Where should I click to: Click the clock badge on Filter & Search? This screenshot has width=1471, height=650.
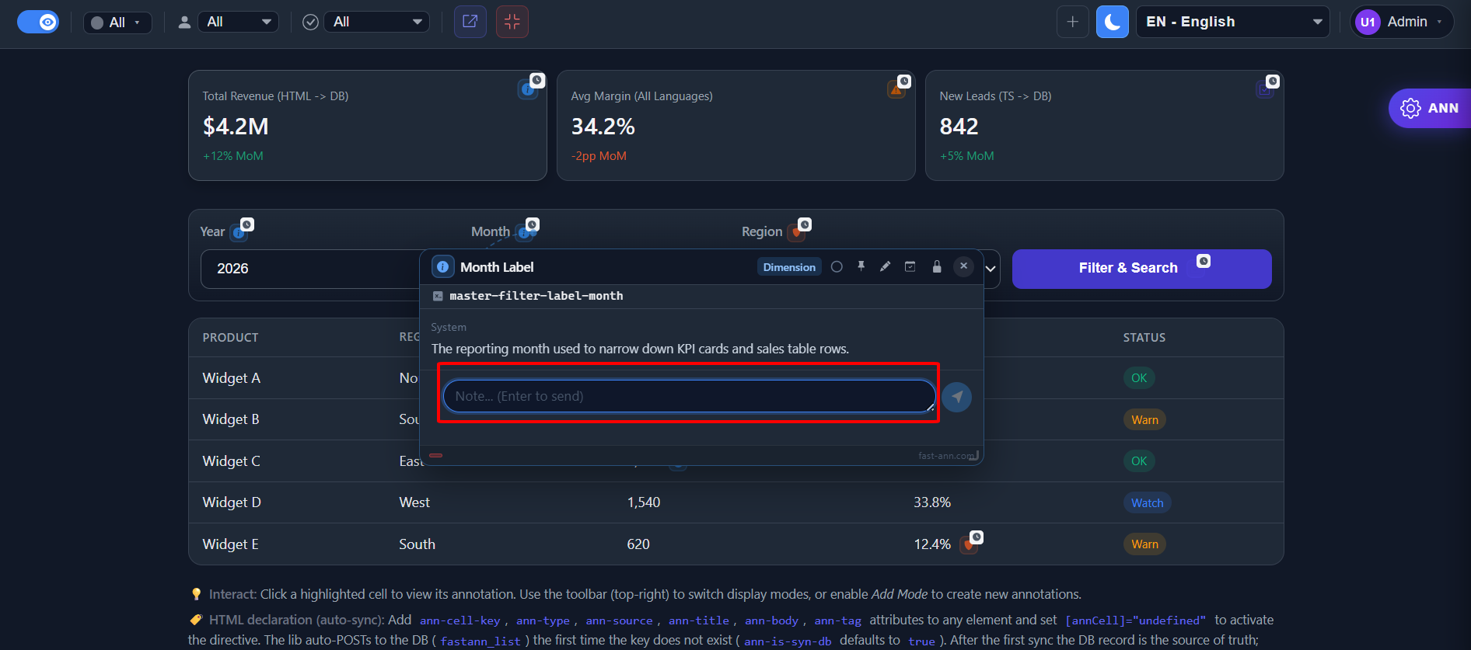[x=1204, y=261]
